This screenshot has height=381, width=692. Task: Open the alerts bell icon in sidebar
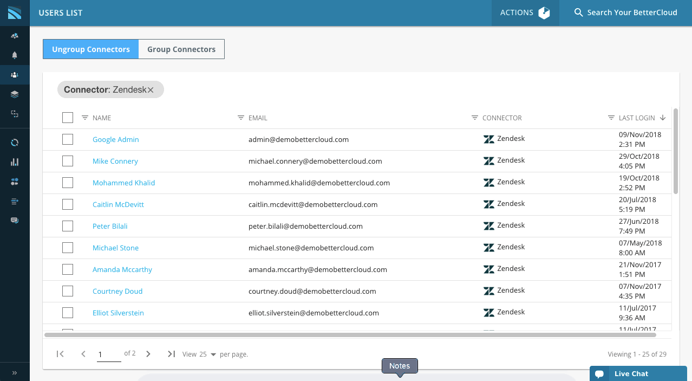15,55
